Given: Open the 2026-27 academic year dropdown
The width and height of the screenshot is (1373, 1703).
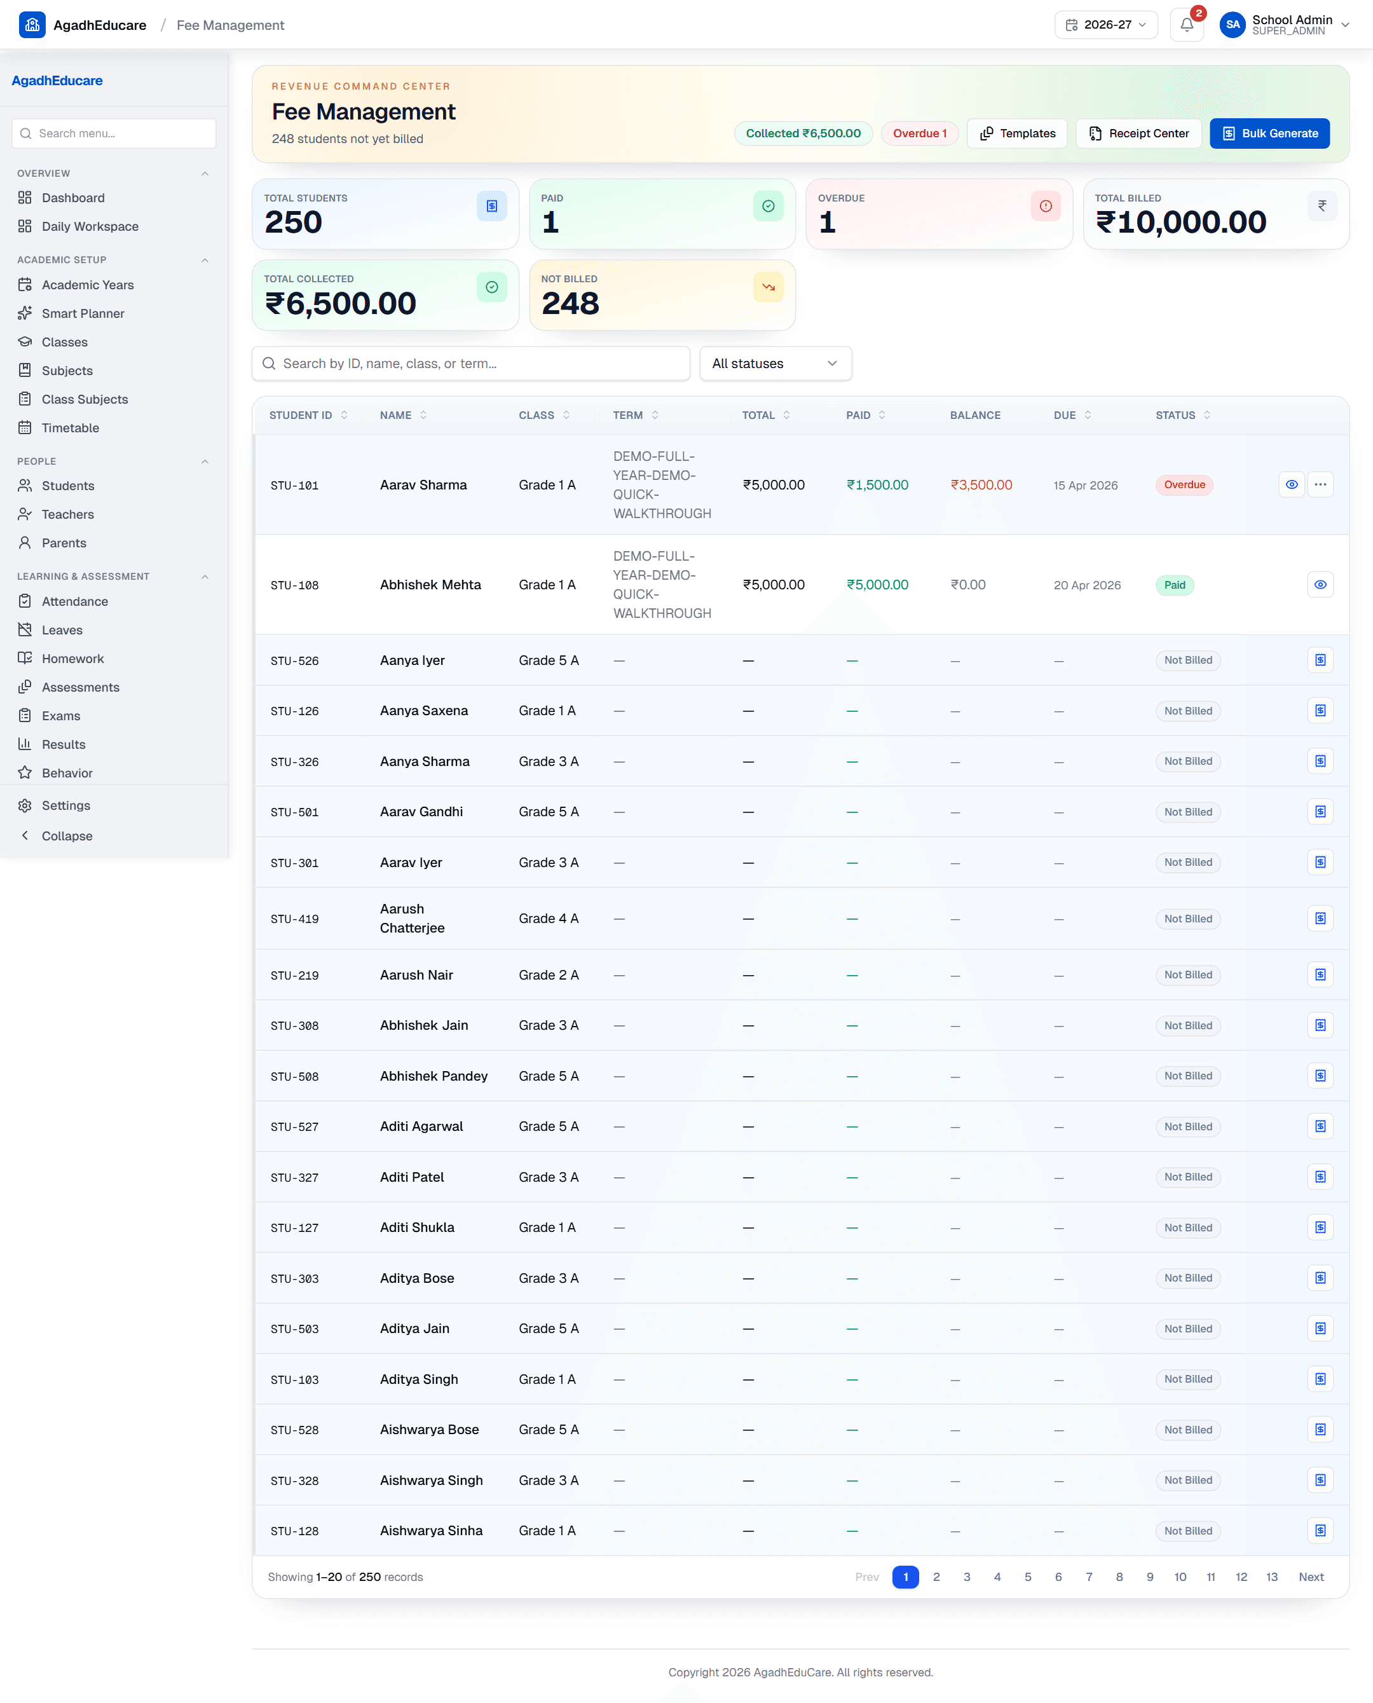Looking at the screenshot, I should (1105, 25).
